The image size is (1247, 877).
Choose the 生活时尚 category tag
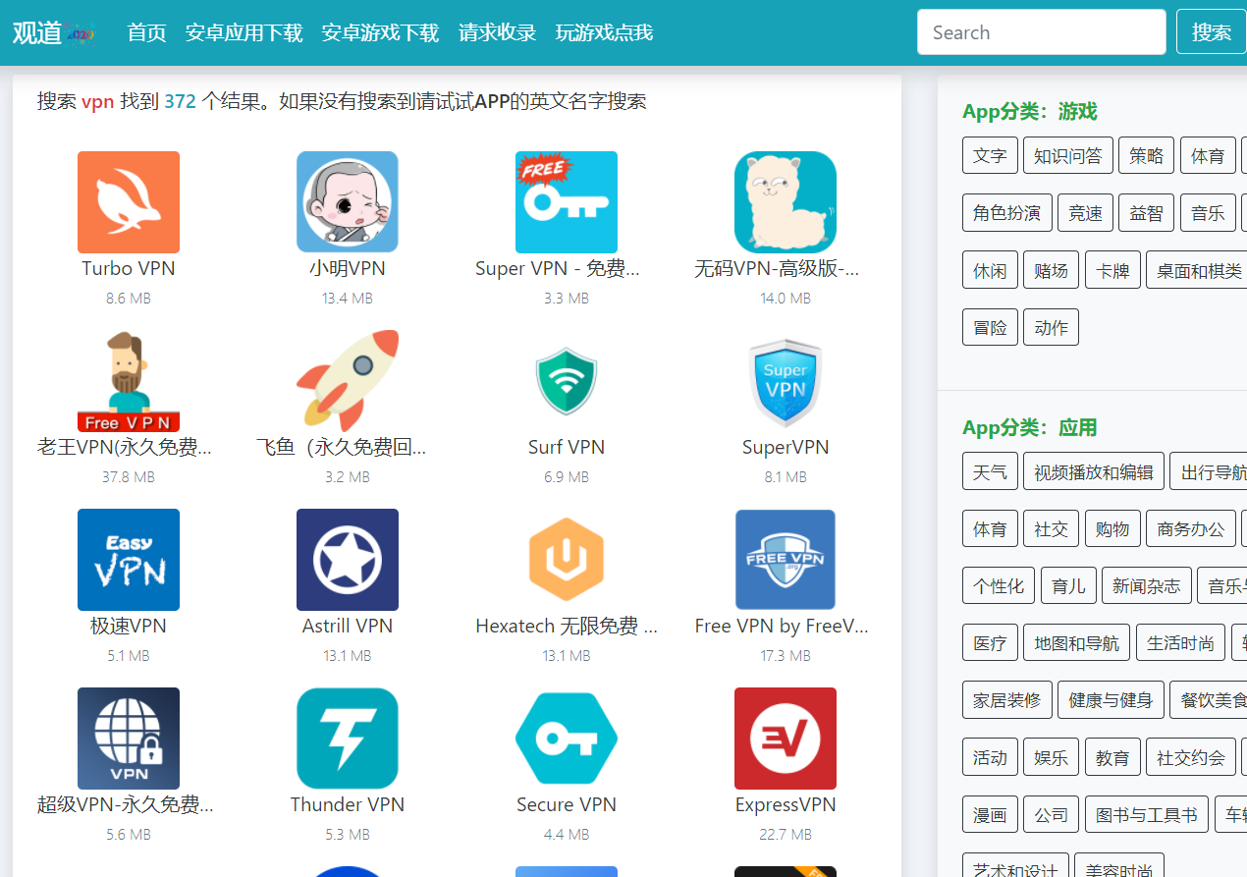coord(1181,643)
